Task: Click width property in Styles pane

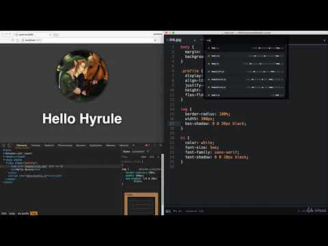Action: [x=129, y=176]
